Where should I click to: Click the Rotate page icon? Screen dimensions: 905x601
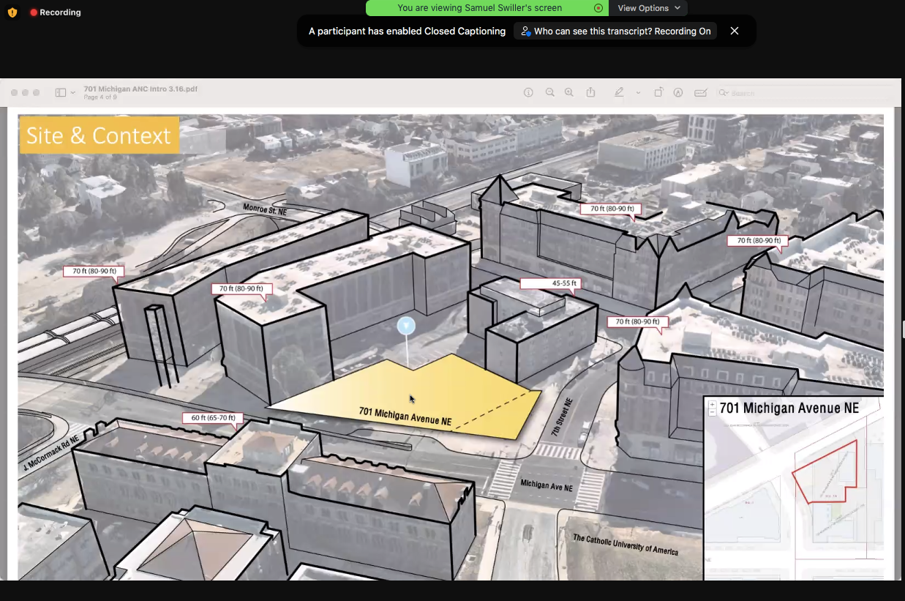[658, 93]
